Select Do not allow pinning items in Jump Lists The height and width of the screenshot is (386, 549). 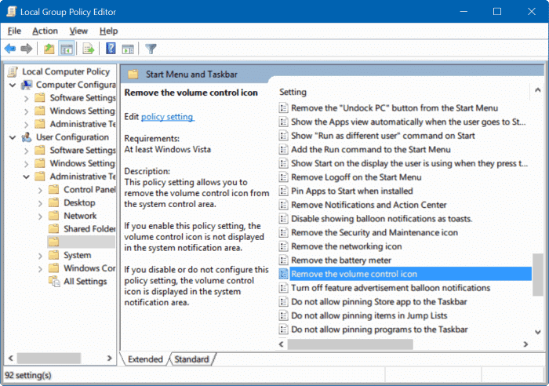pos(369,315)
